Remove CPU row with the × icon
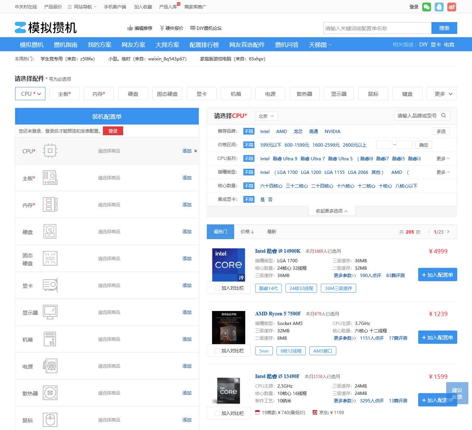472x430 pixels. click(x=195, y=151)
